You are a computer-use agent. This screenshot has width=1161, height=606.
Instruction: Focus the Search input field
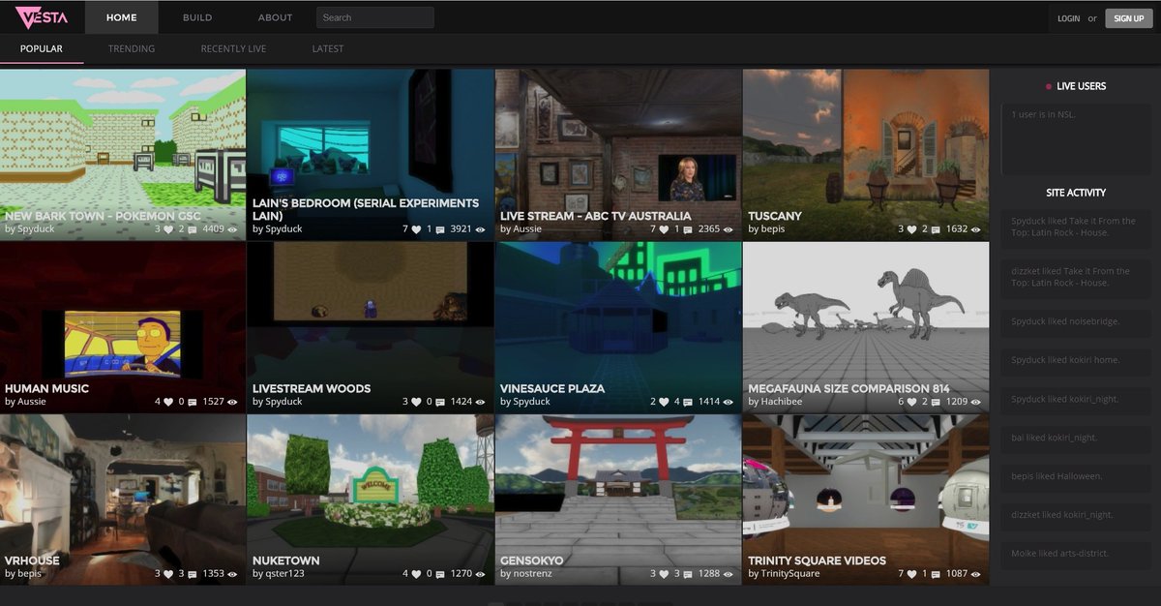click(x=374, y=17)
